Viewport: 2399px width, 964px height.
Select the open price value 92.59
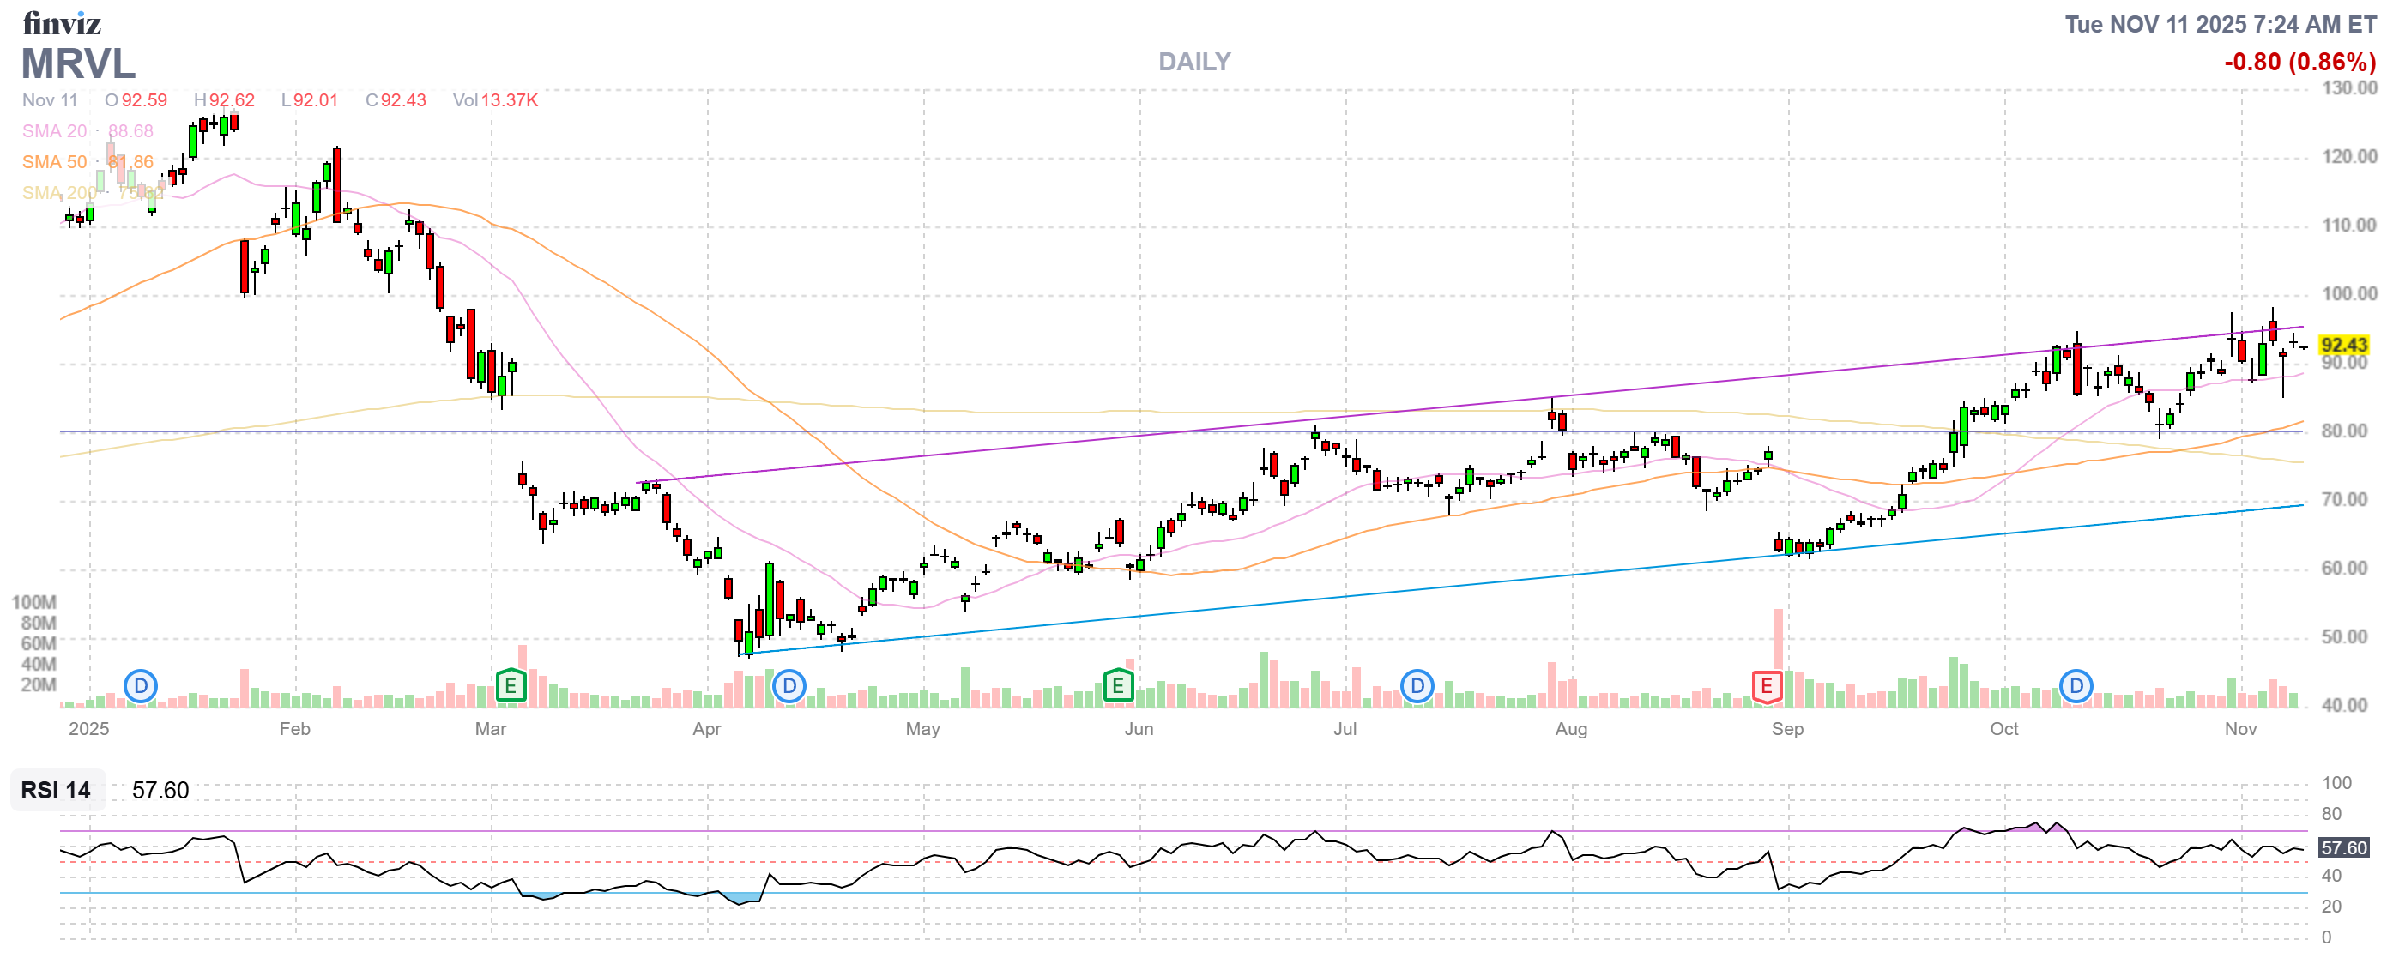tap(144, 100)
